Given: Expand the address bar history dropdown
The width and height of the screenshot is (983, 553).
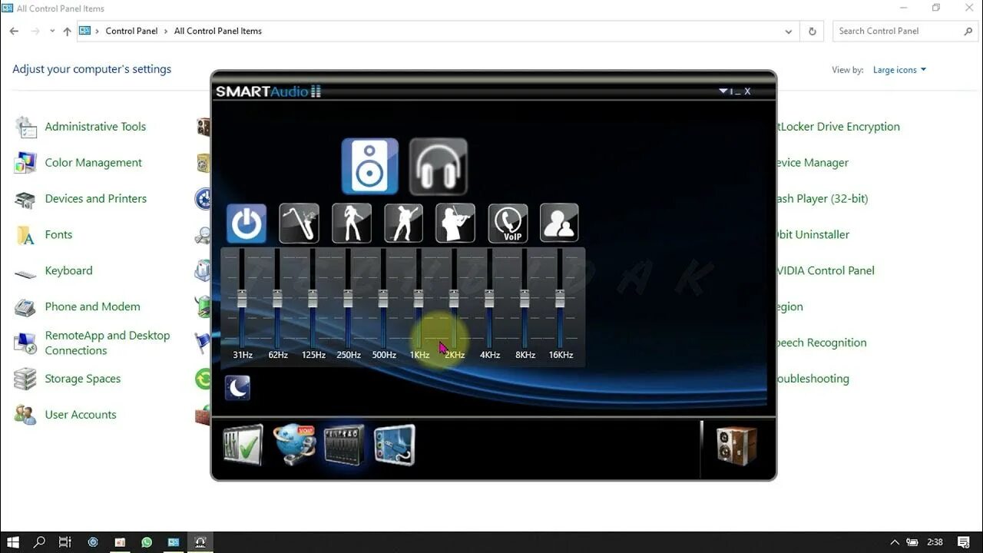Looking at the screenshot, I should point(789,31).
